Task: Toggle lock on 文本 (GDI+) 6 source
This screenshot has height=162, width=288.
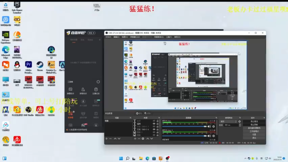Action: point(157,129)
